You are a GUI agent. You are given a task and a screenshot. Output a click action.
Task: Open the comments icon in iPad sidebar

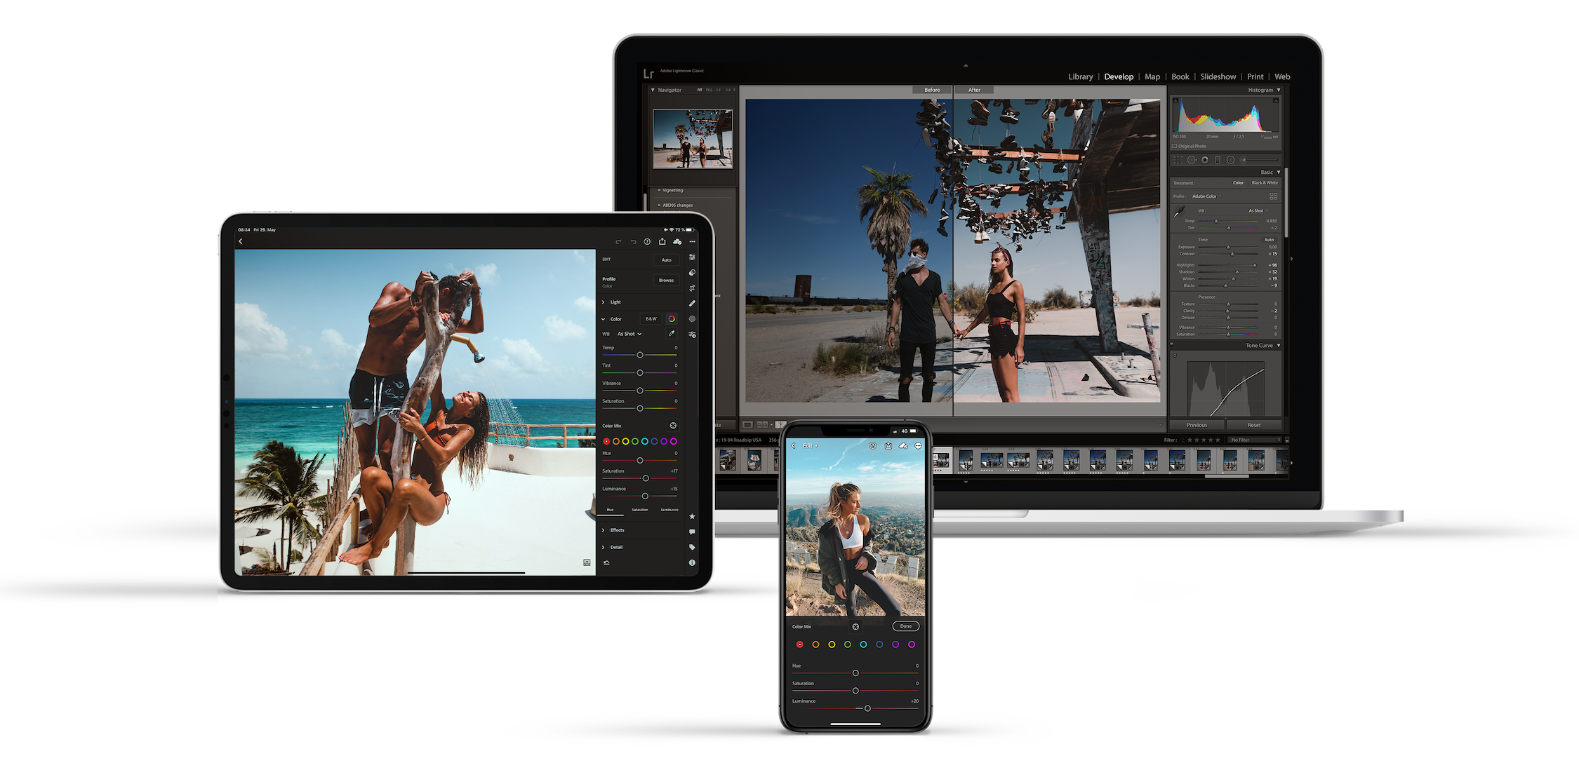(692, 532)
